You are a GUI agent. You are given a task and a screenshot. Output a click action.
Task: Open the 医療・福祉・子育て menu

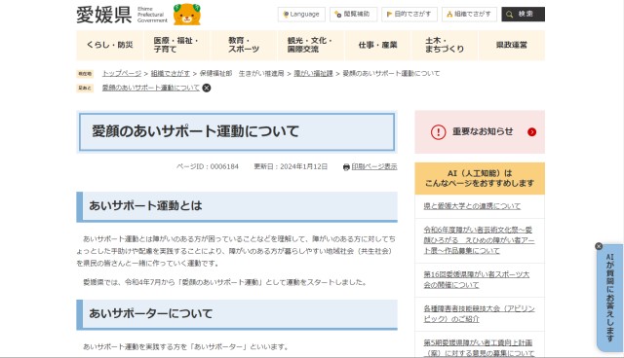tap(175, 45)
